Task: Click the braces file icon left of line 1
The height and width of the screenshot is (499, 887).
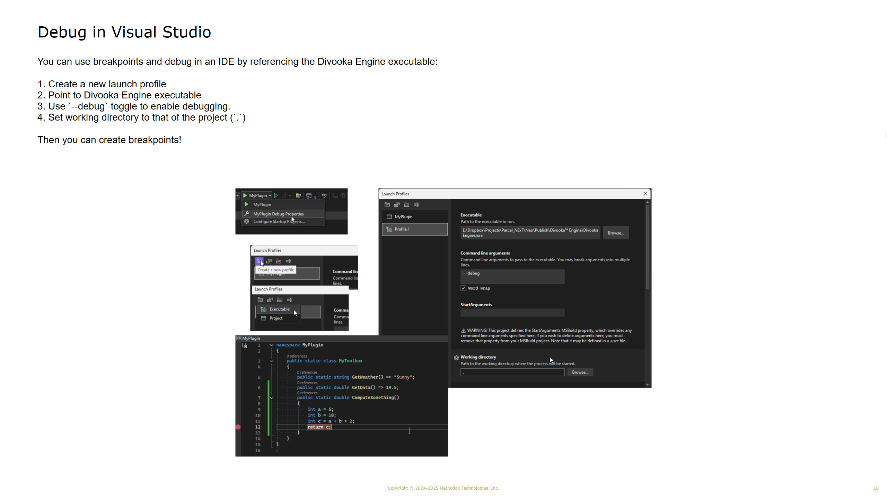Action: (245, 345)
